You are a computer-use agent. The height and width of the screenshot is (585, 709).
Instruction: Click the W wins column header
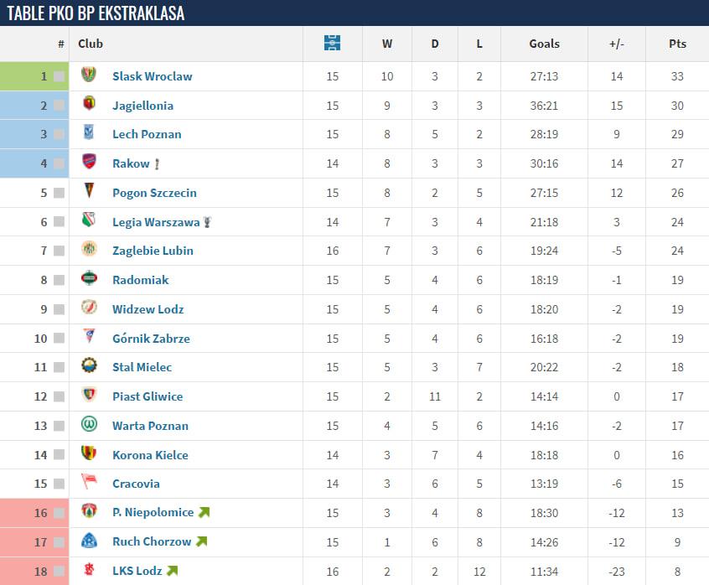(386, 44)
